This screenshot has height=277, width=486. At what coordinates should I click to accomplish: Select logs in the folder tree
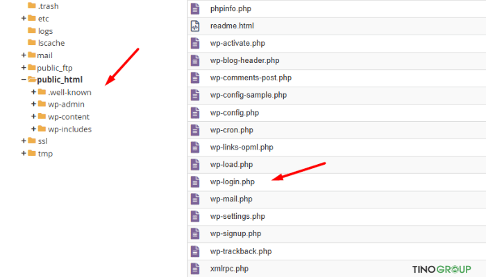click(45, 31)
